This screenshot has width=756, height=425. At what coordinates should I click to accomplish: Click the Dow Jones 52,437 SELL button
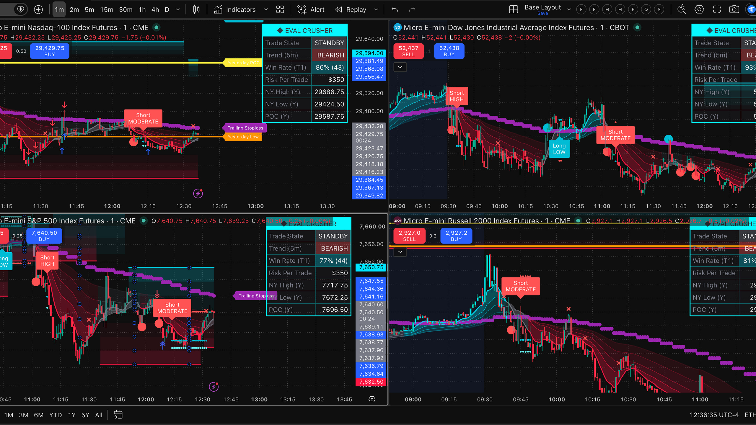[x=408, y=51]
